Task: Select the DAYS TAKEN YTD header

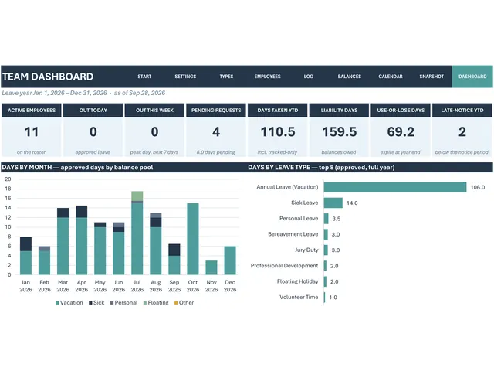Action: click(278, 110)
